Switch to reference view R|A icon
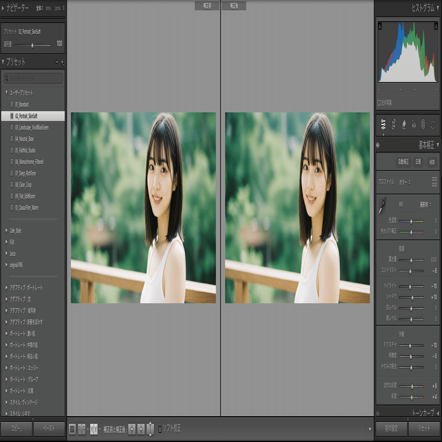 pos(81,429)
